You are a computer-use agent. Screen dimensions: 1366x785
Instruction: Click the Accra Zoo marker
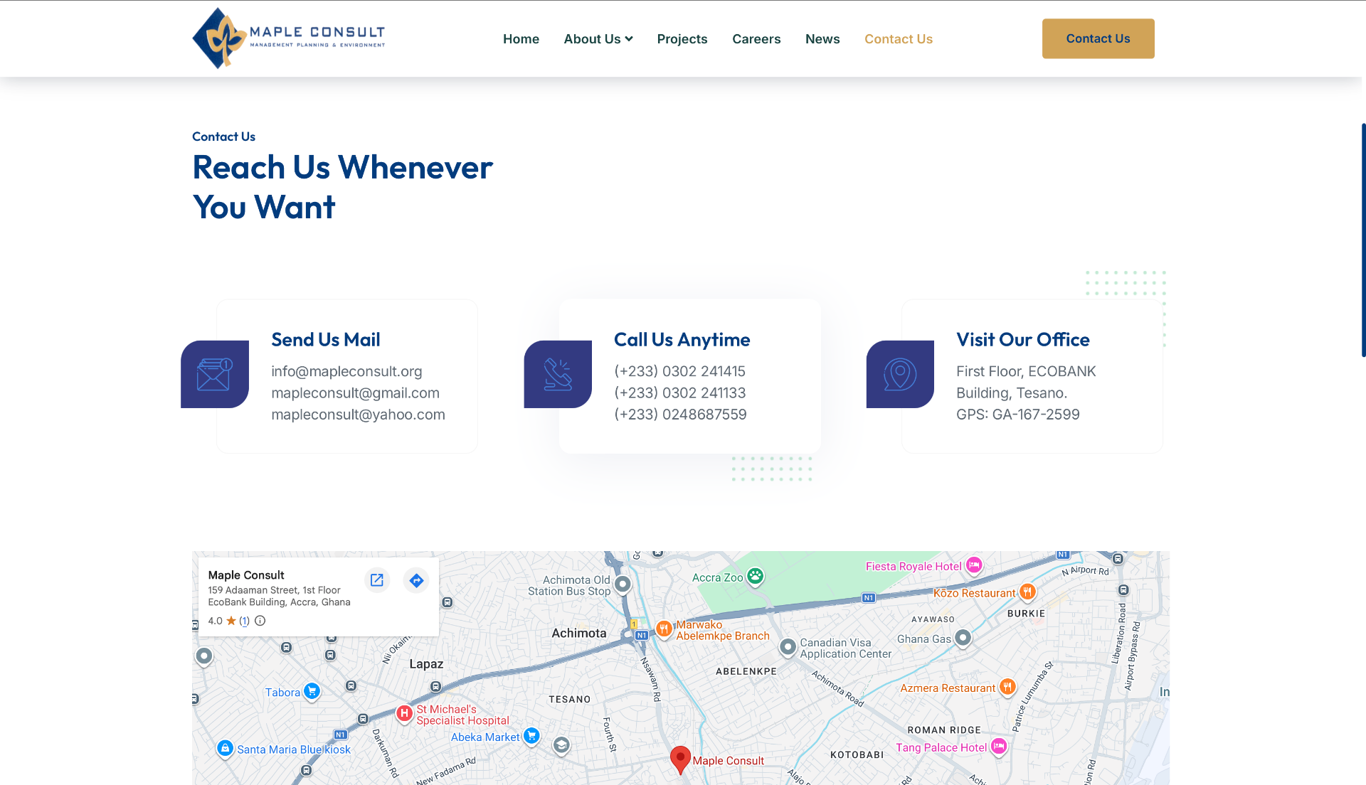(x=756, y=577)
